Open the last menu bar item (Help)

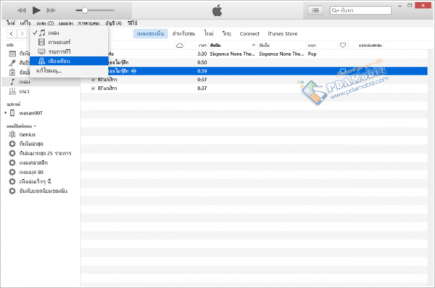tap(133, 23)
